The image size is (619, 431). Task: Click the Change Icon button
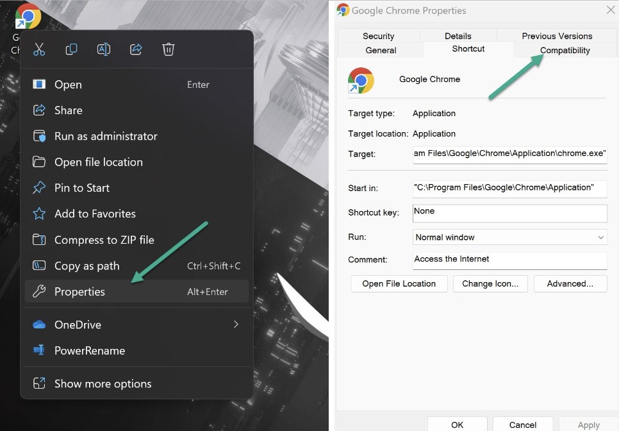pyautogui.click(x=490, y=283)
